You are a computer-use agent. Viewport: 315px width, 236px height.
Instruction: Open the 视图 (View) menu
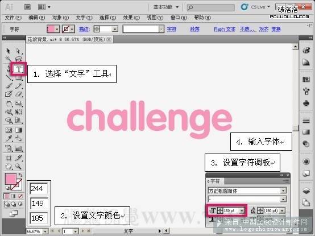click(155, 18)
